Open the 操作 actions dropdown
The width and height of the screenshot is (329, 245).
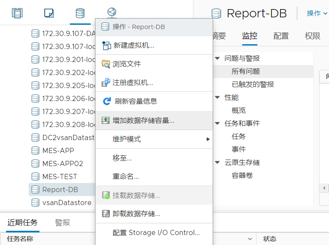point(317,13)
